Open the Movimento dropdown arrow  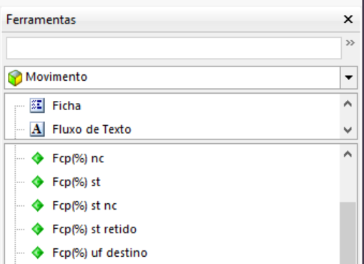(x=349, y=78)
